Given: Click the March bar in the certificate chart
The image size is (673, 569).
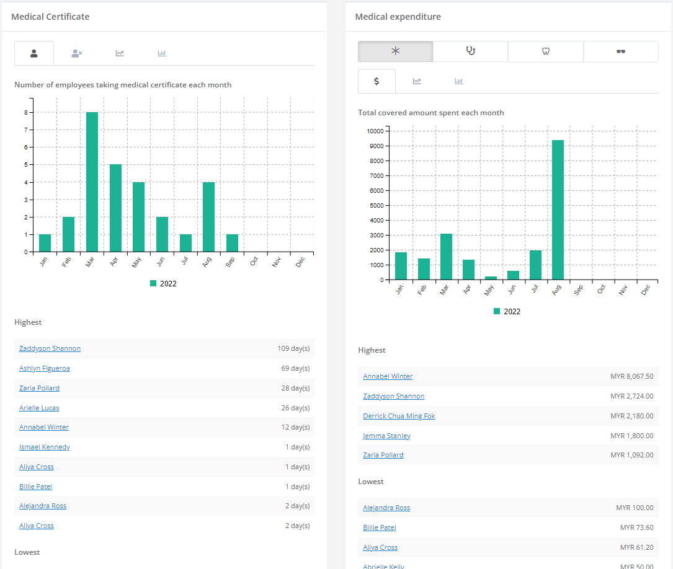Looking at the screenshot, I should pos(92,182).
